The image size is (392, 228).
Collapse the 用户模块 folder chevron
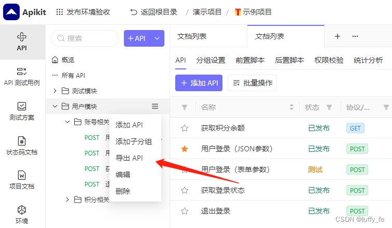click(55, 106)
